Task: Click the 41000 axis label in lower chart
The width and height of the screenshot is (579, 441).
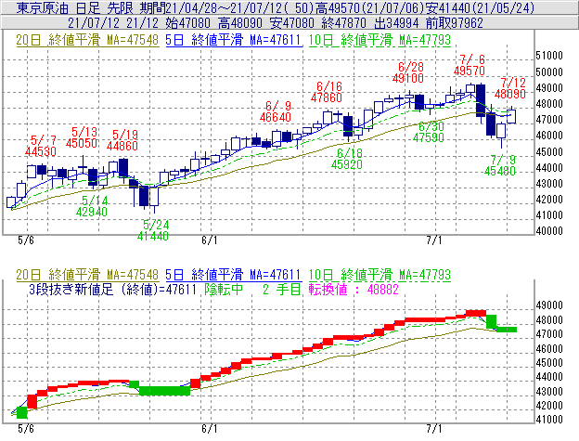Action: click(x=549, y=420)
